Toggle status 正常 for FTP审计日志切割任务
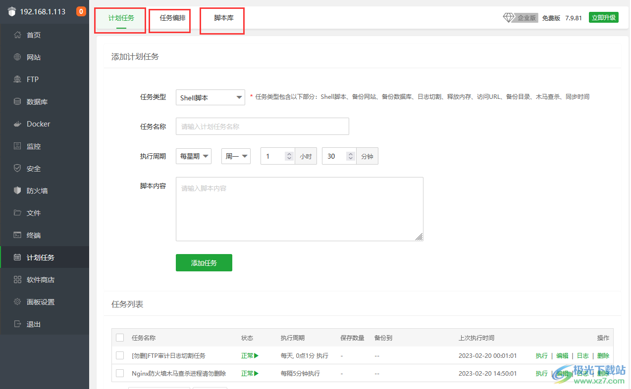The width and height of the screenshot is (631, 389). click(x=250, y=356)
